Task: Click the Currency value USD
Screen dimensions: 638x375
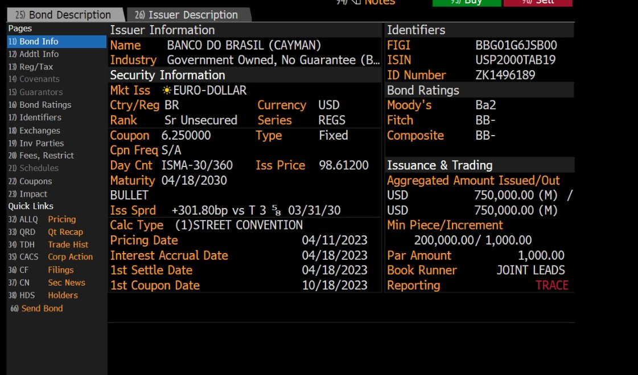Action: click(329, 105)
